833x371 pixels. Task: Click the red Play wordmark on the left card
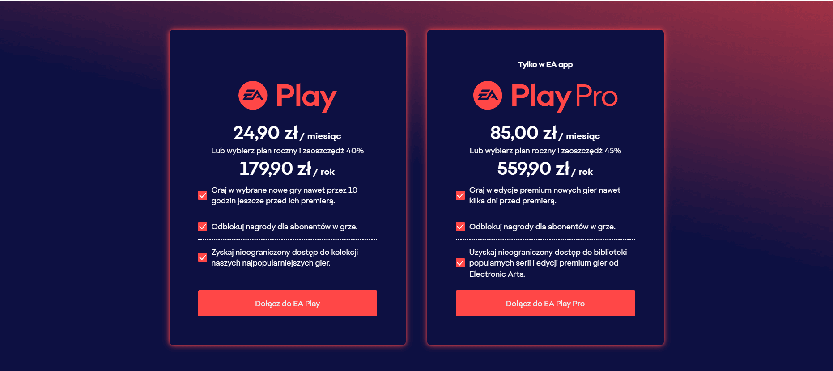coord(306,97)
